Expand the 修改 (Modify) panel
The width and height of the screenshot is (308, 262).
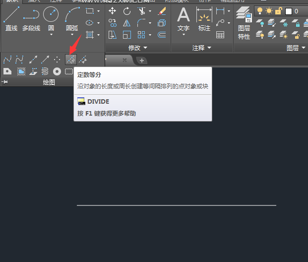click(x=138, y=48)
